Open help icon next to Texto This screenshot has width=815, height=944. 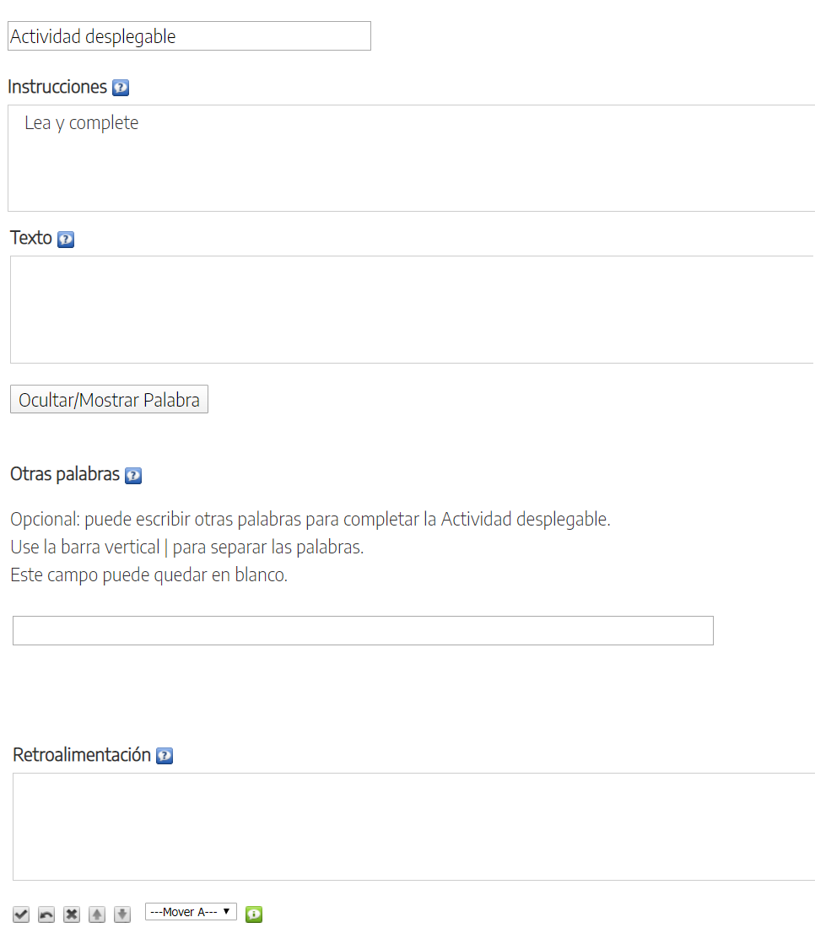tap(66, 240)
